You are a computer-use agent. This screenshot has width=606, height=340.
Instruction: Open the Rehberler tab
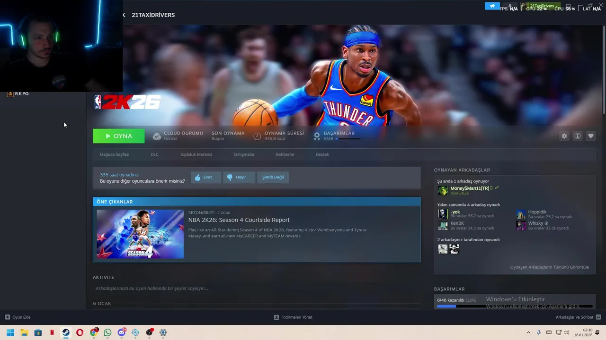coord(285,154)
